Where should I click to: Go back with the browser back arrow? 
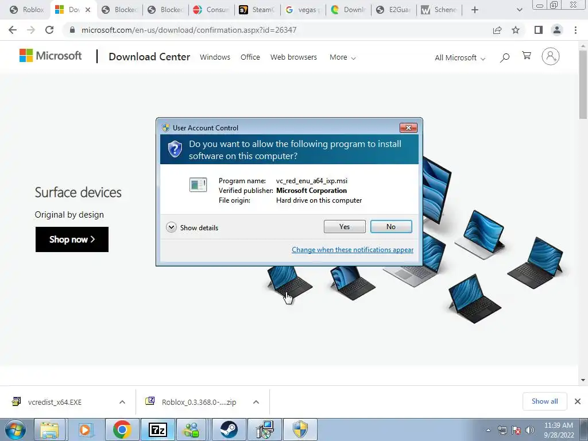pyautogui.click(x=13, y=30)
